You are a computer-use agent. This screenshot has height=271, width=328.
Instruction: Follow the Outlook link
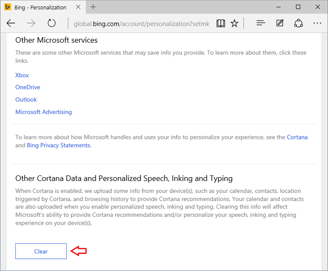[x=26, y=99]
